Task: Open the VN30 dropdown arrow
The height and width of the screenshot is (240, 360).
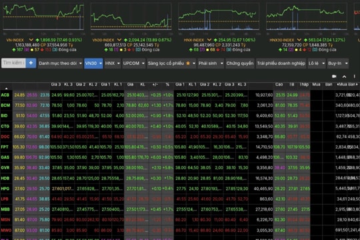Action: [101, 63]
